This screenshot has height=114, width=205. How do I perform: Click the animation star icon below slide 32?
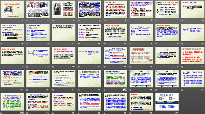point(182,90)
